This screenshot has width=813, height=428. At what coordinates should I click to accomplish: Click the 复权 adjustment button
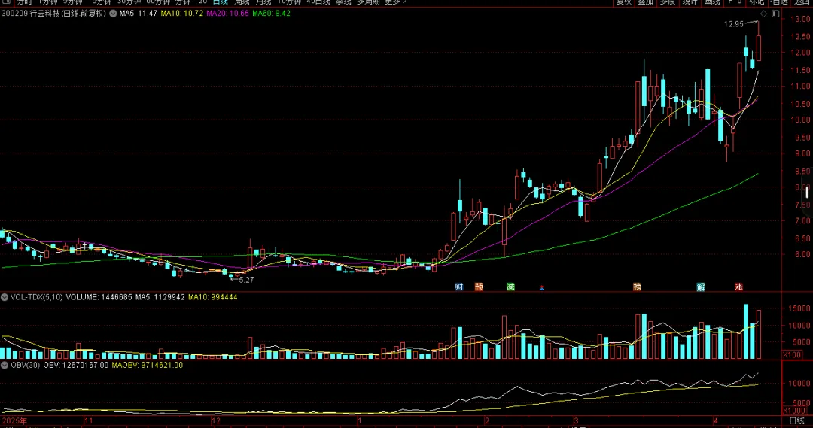tap(624, 2)
